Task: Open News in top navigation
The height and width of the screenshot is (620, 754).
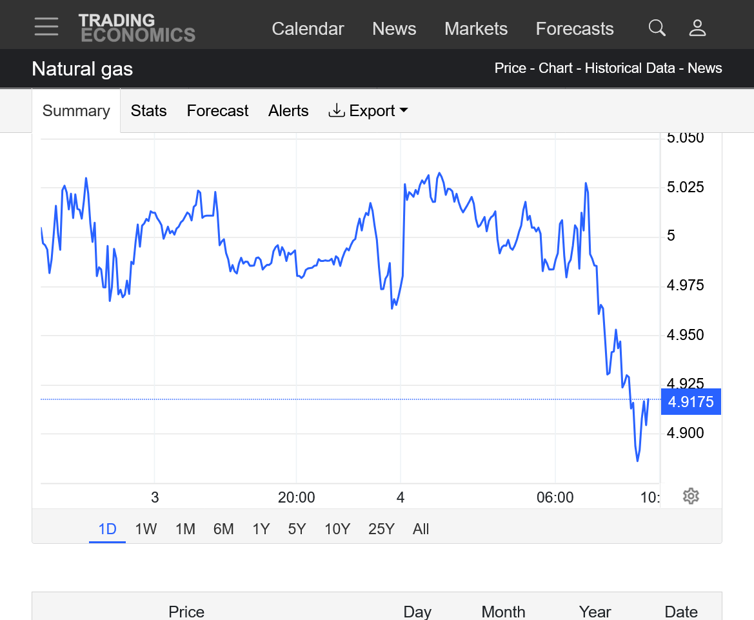Action: click(394, 29)
